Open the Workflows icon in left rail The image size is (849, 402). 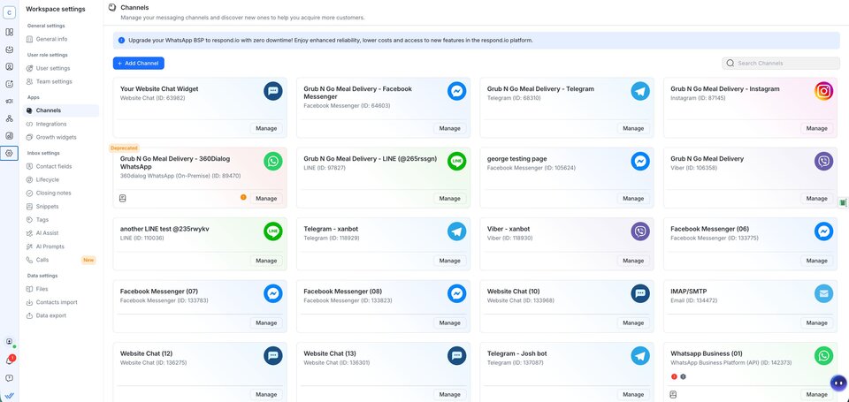9,118
